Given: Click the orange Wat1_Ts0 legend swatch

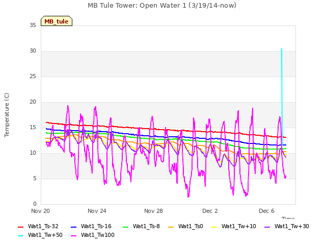Looking at the screenshot, I should (x=171, y=227).
